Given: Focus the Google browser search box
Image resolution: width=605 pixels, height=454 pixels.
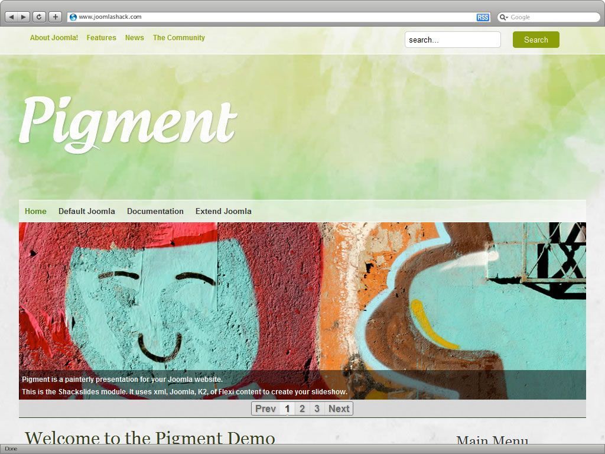Looking at the screenshot, I should (x=549, y=17).
